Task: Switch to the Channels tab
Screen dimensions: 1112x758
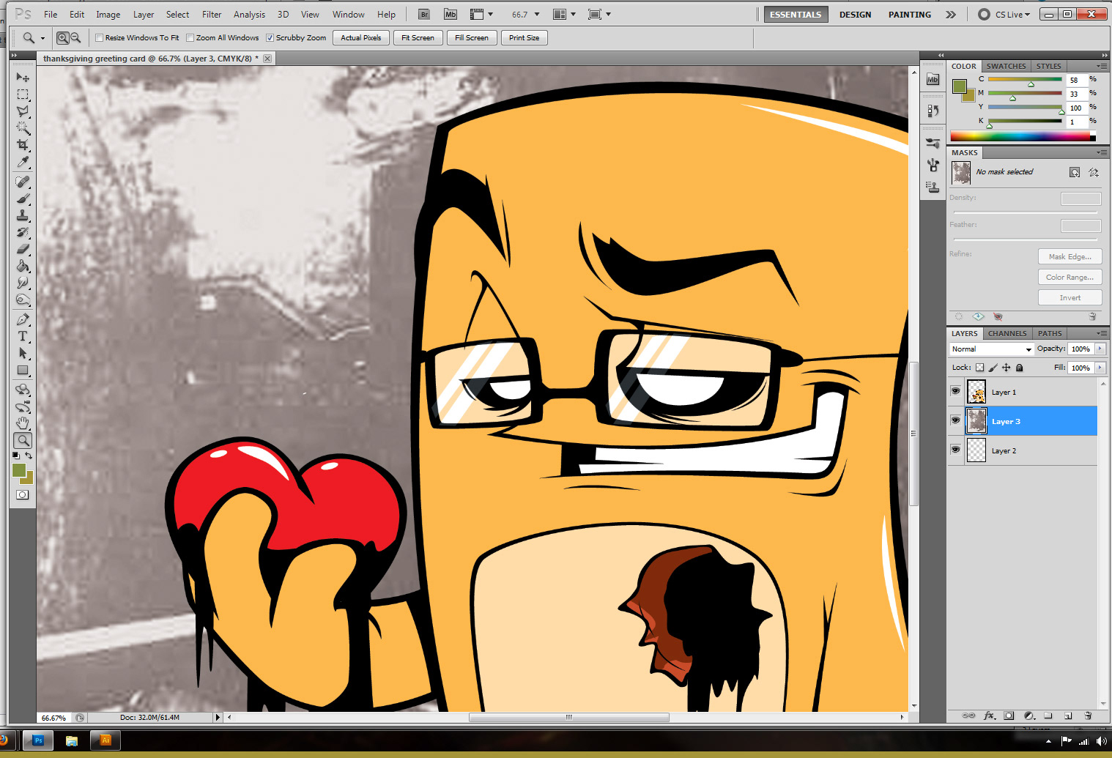Action: point(1007,334)
